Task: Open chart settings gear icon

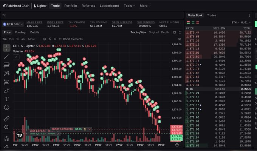Action: [177, 145]
